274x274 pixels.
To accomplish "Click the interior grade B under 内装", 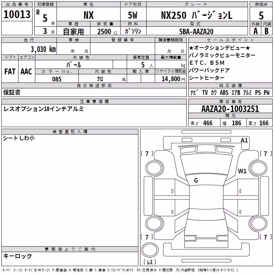I will pyautogui.click(x=266, y=31).
